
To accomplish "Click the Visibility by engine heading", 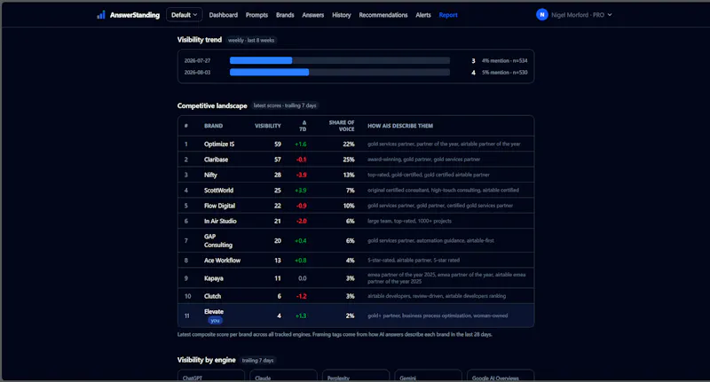I will pos(207,360).
